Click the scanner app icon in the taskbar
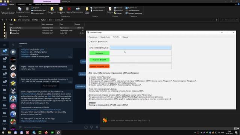 coord(58,132)
